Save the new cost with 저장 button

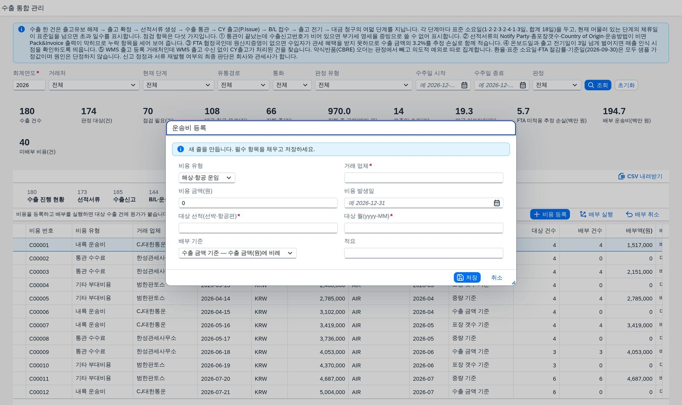[467, 277]
